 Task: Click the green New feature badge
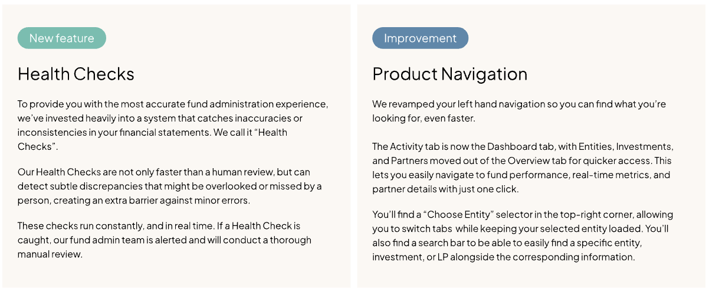(62, 38)
